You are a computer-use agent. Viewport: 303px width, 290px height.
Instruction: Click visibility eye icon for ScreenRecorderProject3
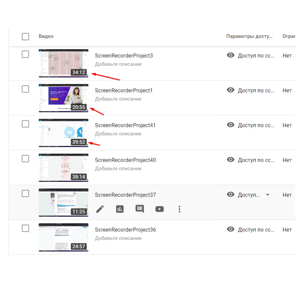pyautogui.click(x=231, y=55)
